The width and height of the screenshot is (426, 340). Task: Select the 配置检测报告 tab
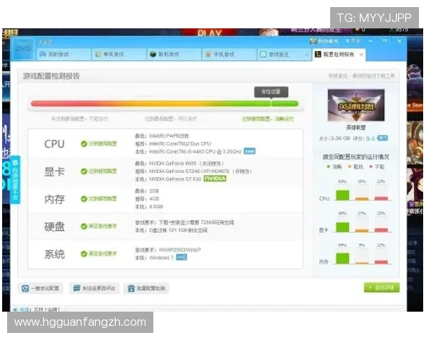pyautogui.click(x=339, y=55)
